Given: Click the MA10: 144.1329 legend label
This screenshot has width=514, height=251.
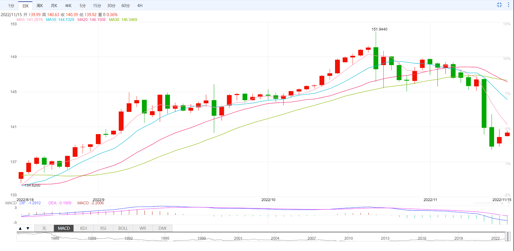Looking at the screenshot, I should tap(60, 20).
